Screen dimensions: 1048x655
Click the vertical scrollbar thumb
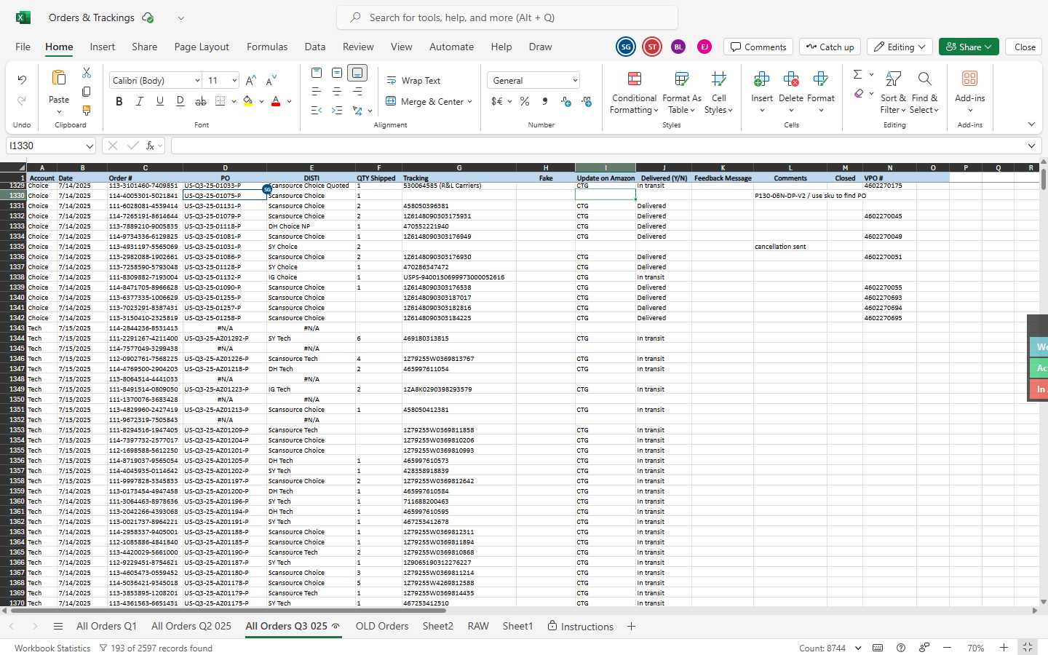(1044, 178)
